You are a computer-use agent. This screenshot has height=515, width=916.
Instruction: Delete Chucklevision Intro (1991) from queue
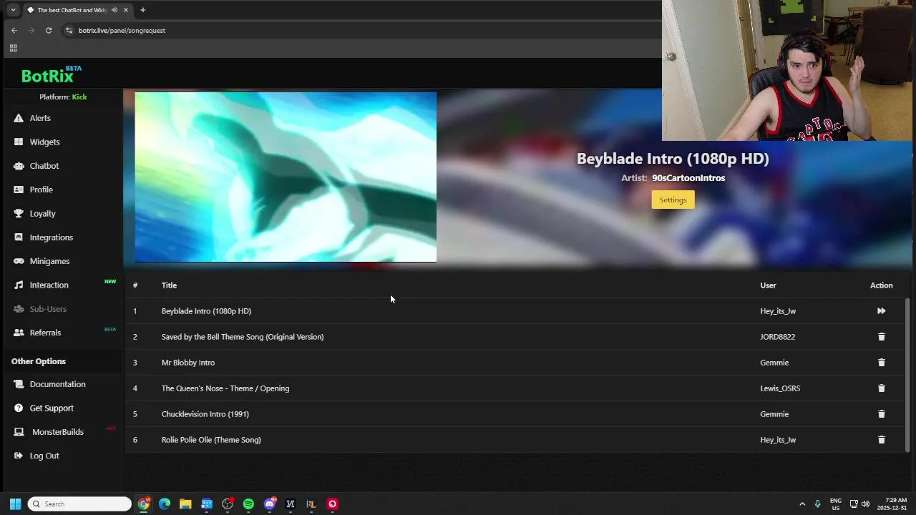(x=881, y=414)
